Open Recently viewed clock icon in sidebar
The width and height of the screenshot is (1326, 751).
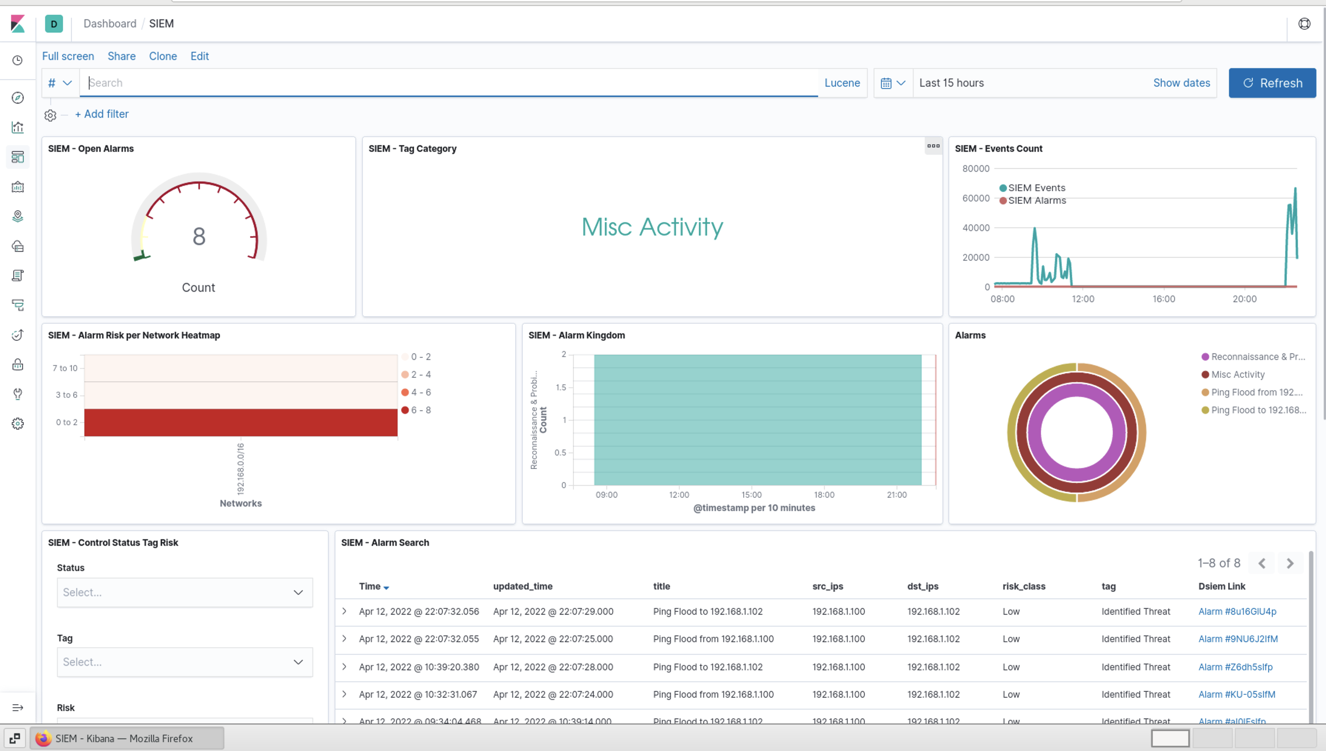click(17, 60)
